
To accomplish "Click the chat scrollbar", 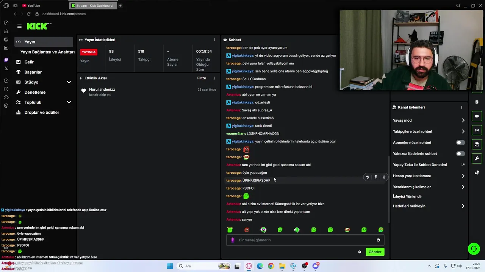I will (x=389, y=189).
